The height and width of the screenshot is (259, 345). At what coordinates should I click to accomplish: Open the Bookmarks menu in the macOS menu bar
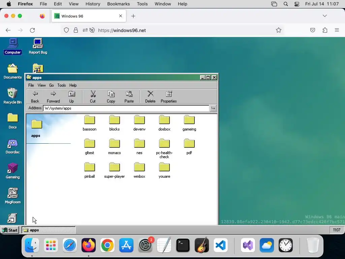(x=118, y=4)
